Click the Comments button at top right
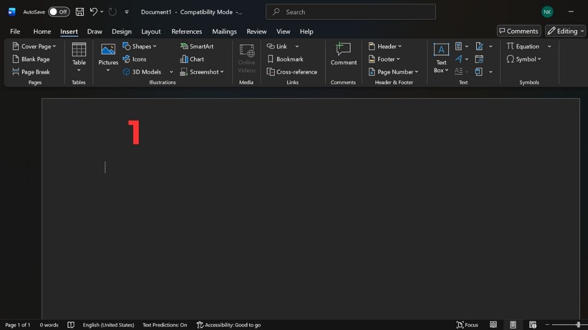 [x=519, y=31]
